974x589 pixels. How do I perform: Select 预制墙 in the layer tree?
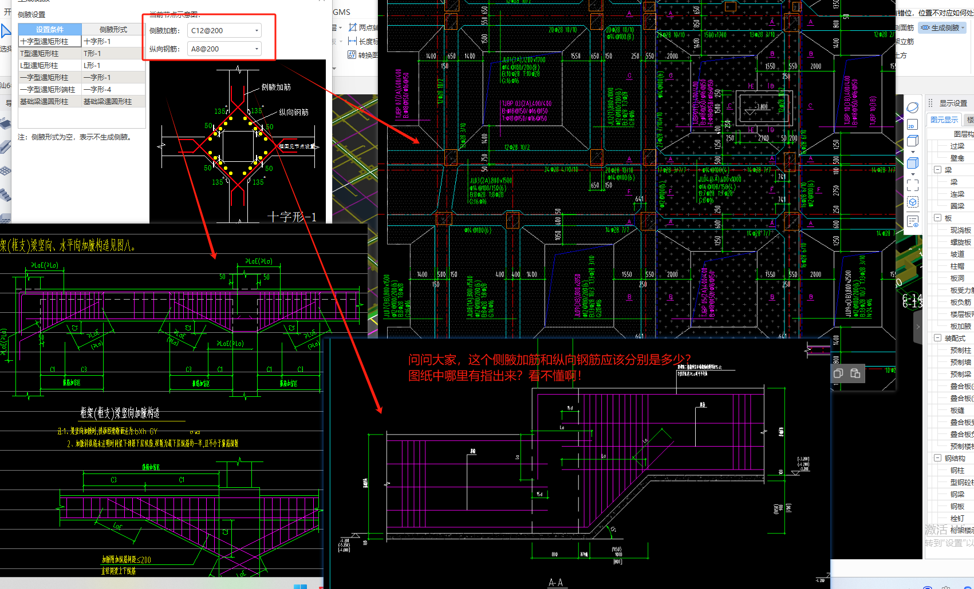961,362
